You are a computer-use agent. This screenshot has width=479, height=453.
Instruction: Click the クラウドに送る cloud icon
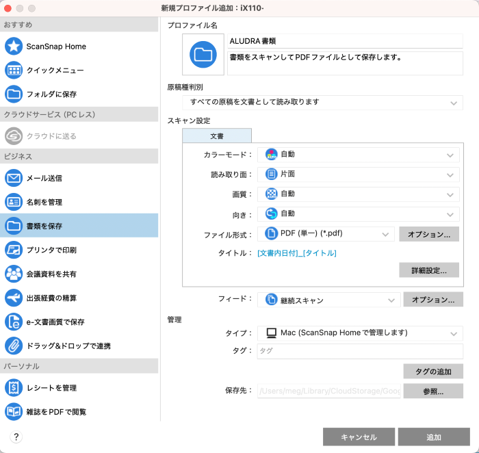coord(14,136)
